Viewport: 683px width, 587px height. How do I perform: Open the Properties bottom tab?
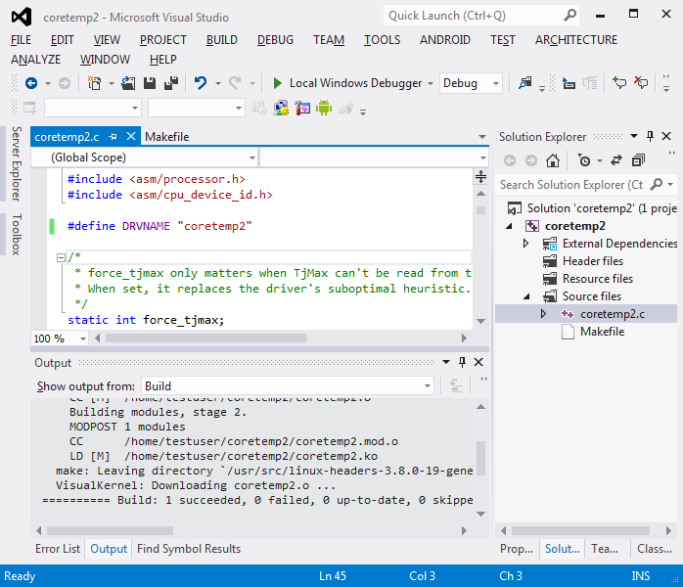[517, 549]
